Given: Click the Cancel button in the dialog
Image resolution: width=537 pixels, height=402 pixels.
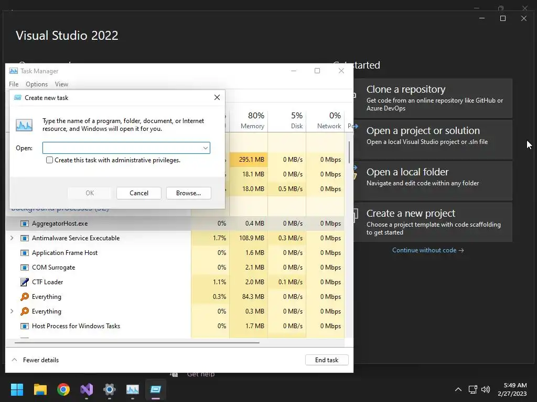Looking at the screenshot, I should pyautogui.click(x=138, y=193).
